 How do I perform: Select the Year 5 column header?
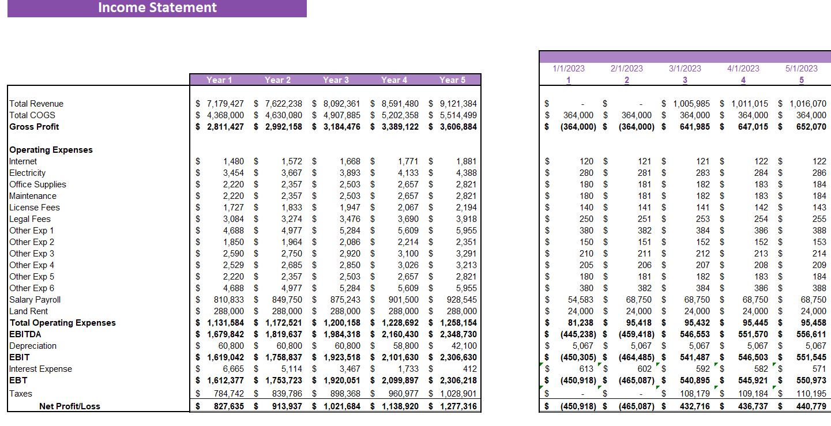click(x=453, y=80)
